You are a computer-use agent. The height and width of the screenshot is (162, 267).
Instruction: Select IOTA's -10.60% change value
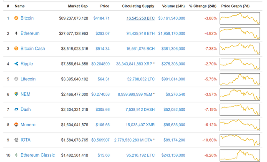(x=209, y=140)
